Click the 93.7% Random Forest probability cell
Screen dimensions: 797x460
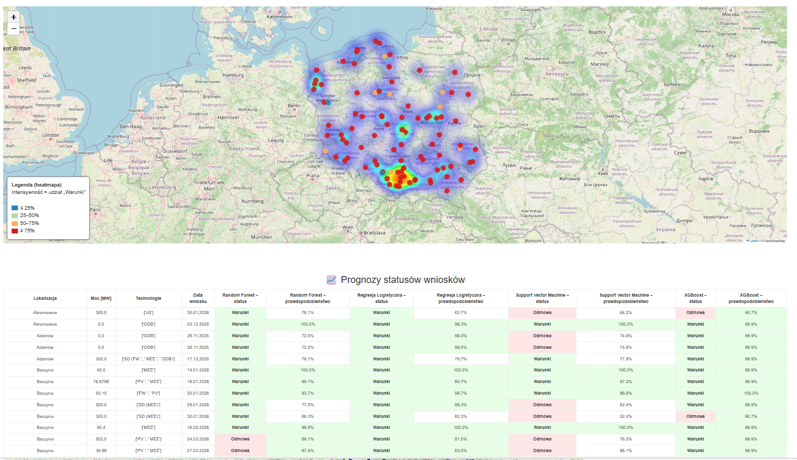point(308,394)
